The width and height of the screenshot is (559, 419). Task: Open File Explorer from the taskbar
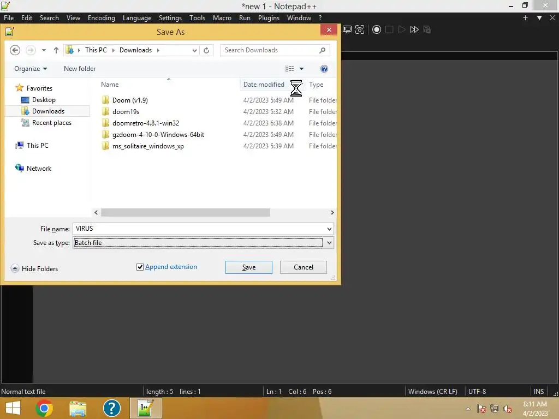point(78,408)
